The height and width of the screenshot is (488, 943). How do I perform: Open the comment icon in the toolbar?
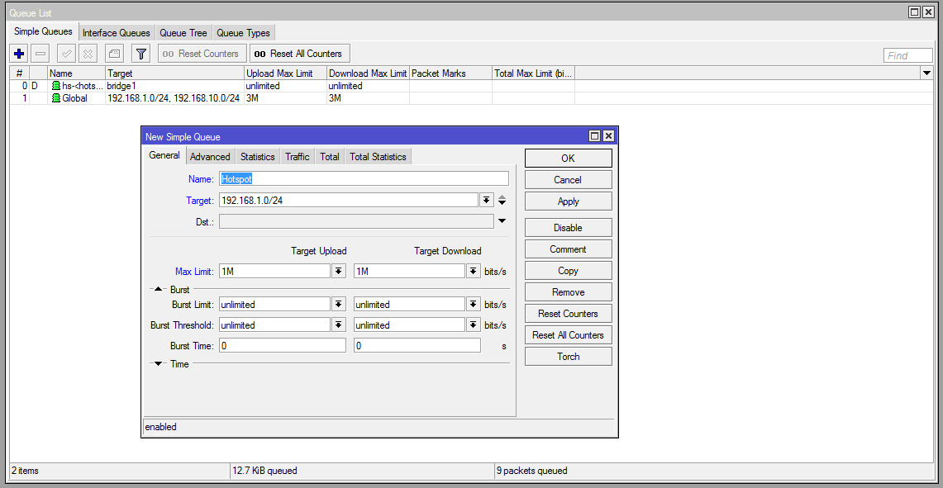112,53
